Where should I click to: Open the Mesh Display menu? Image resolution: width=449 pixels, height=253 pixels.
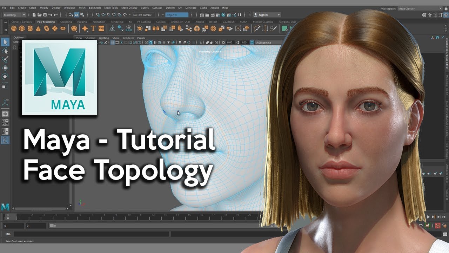click(129, 8)
